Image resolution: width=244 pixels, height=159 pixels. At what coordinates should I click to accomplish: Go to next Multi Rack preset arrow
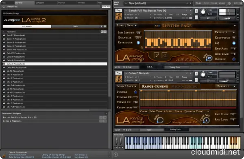pyautogui.click(x=190, y=3)
